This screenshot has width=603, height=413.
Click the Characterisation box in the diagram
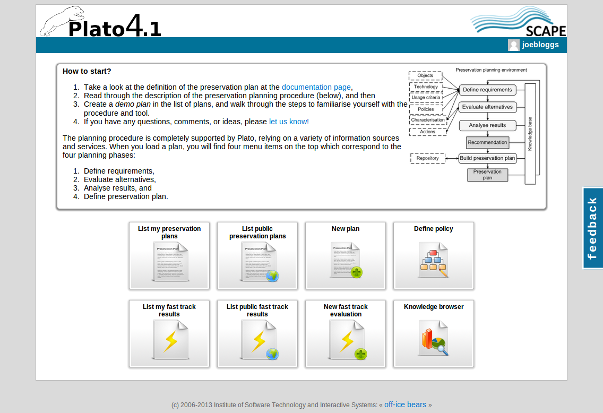pyautogui.click(x=428, y=120)
